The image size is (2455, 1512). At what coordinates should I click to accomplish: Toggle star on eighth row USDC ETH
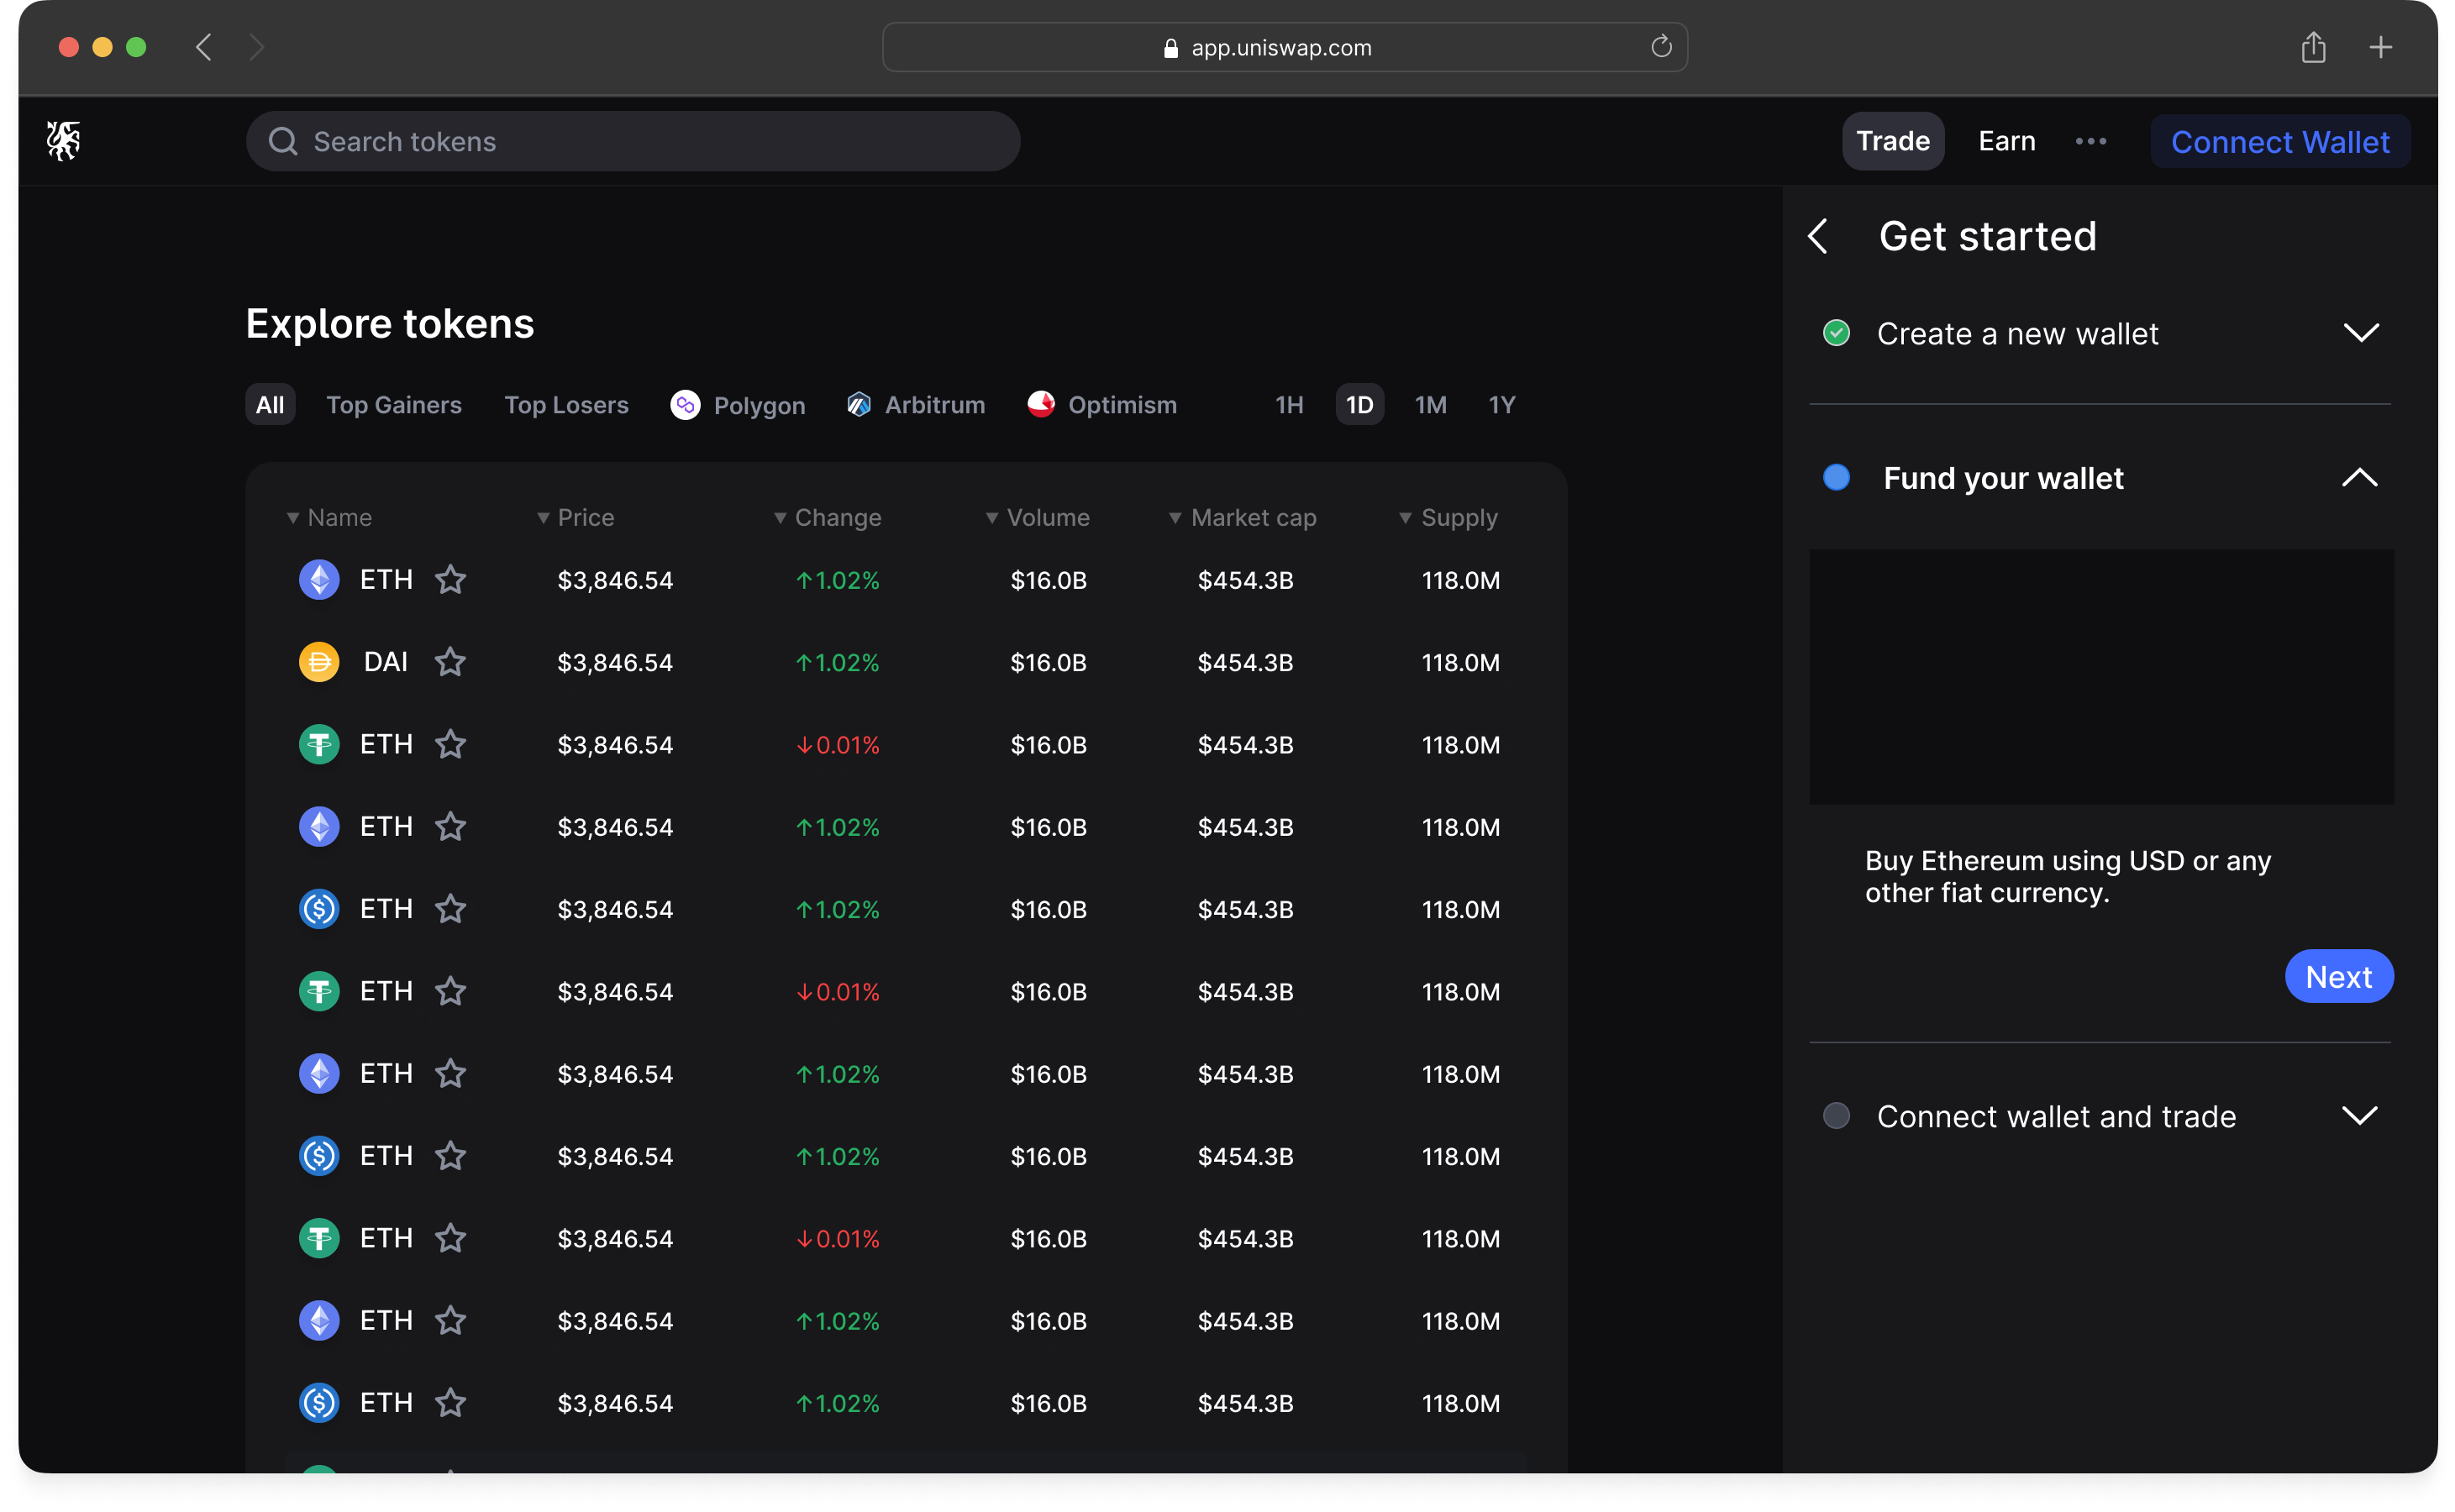(x=451, y=1156)
